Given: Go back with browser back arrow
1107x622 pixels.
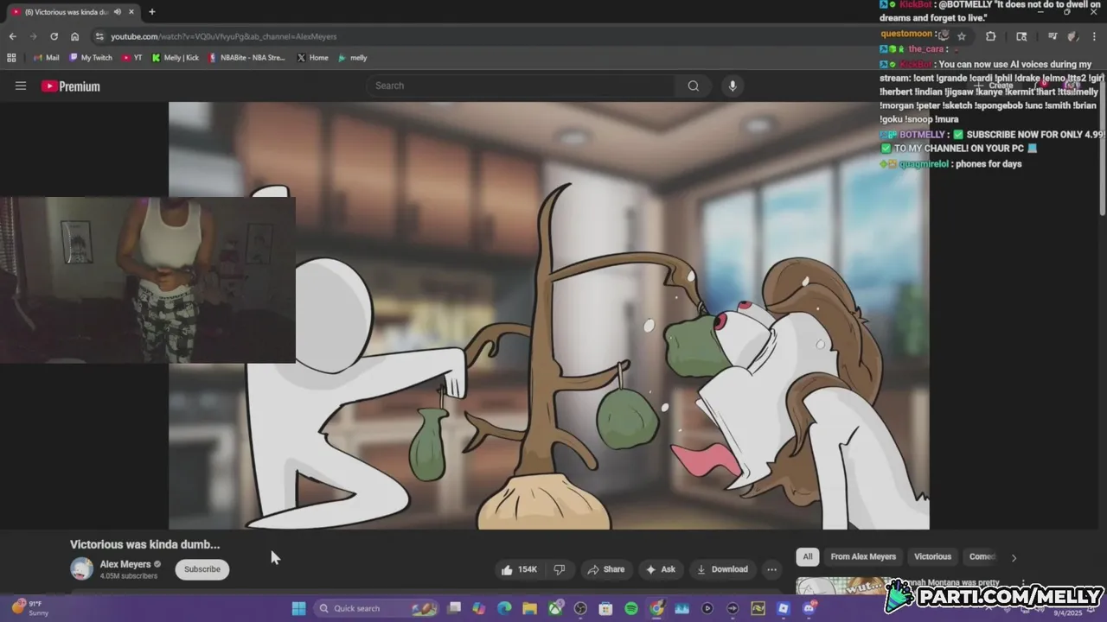Looking at the screenshot, I should coord(12,36).
